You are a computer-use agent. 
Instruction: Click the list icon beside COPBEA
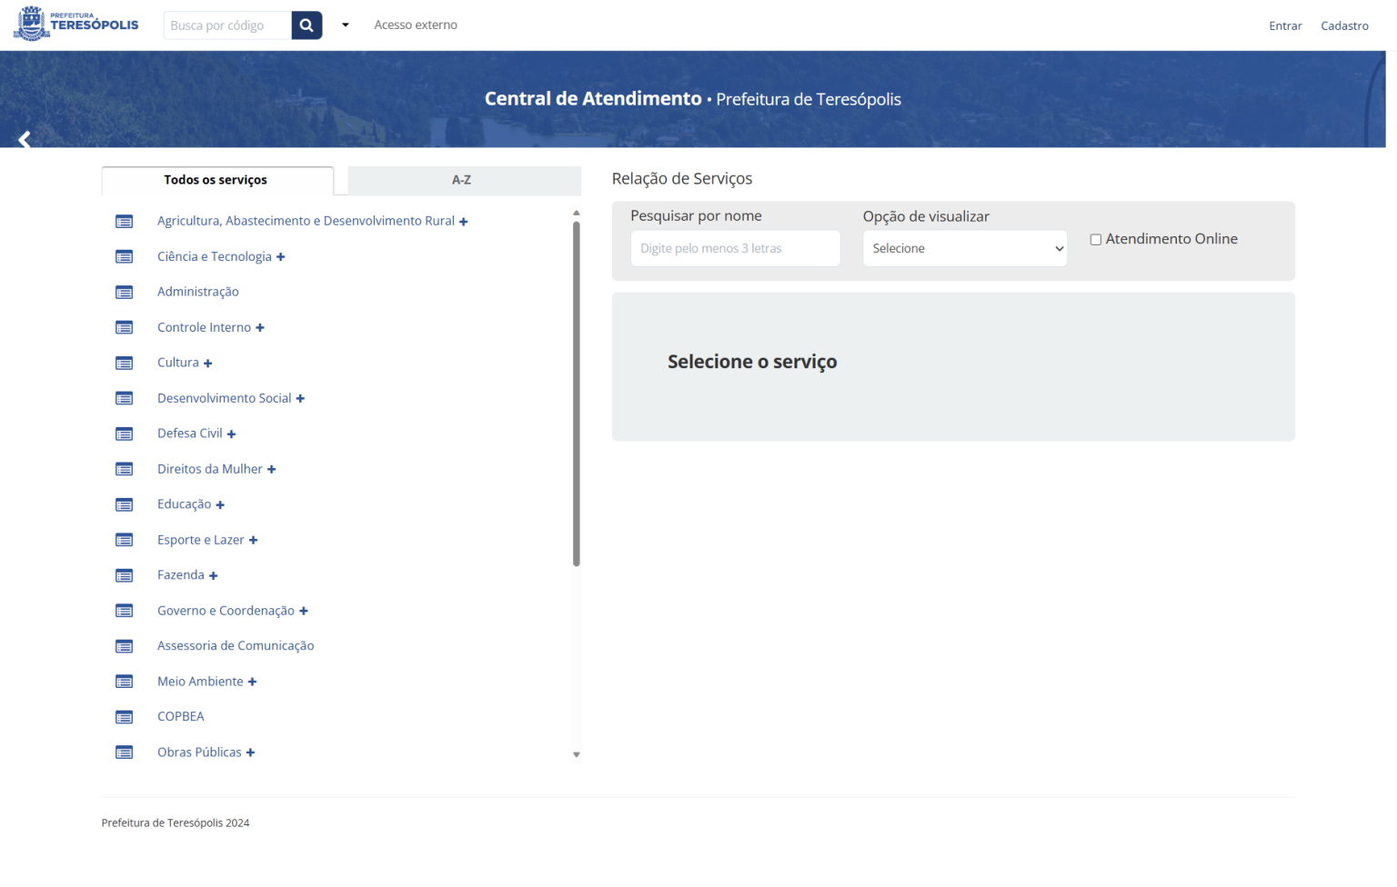coord(125,717)
